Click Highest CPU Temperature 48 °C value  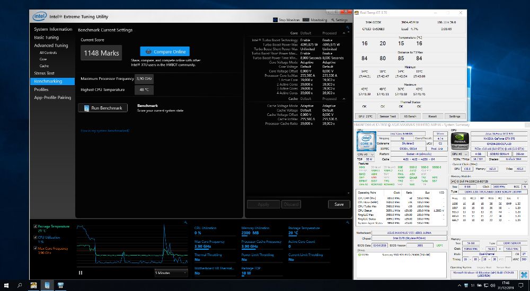pyautogui.click(x=144, y=90)
